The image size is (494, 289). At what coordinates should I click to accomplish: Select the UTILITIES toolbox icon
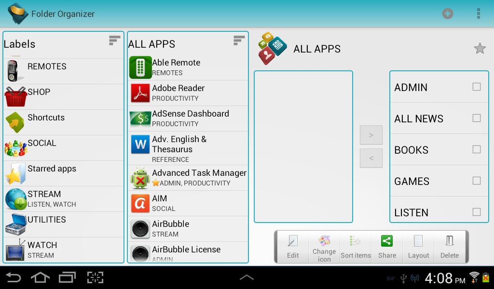point(15,224)
